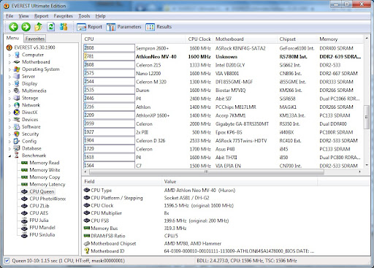The image size is (374, 268).
Task: Click the Up level arrow icon
Action: point(38,27)
